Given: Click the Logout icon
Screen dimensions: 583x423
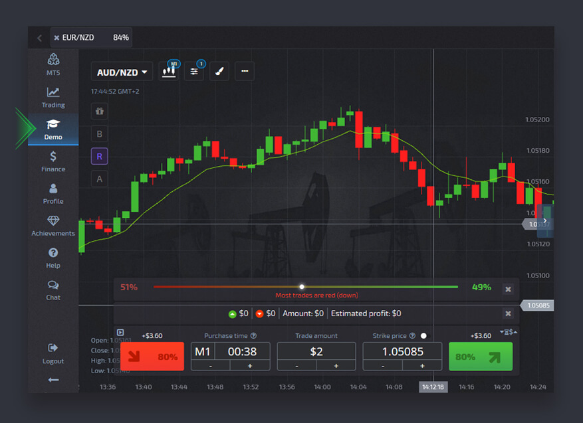Looking at the screenshot, I should coord(53,353).
